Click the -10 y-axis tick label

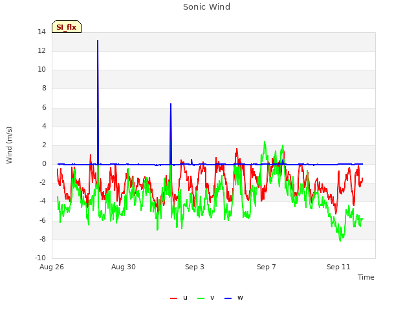click(x=40, y=258)
